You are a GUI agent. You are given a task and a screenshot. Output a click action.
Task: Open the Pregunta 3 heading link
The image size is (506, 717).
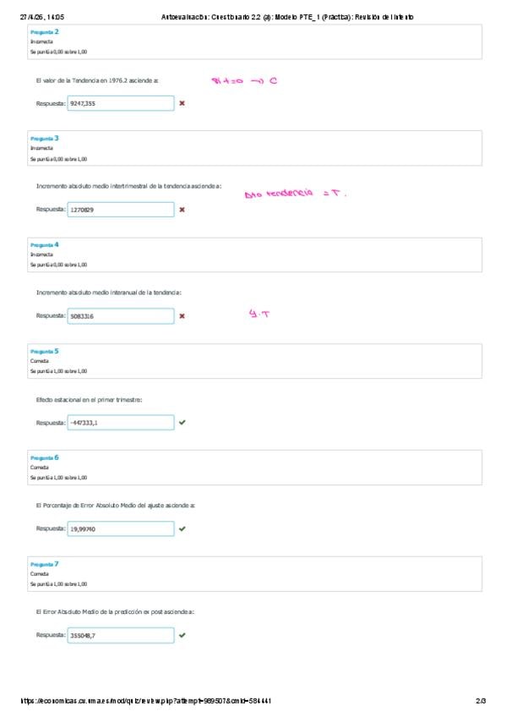tap(44, 138)
